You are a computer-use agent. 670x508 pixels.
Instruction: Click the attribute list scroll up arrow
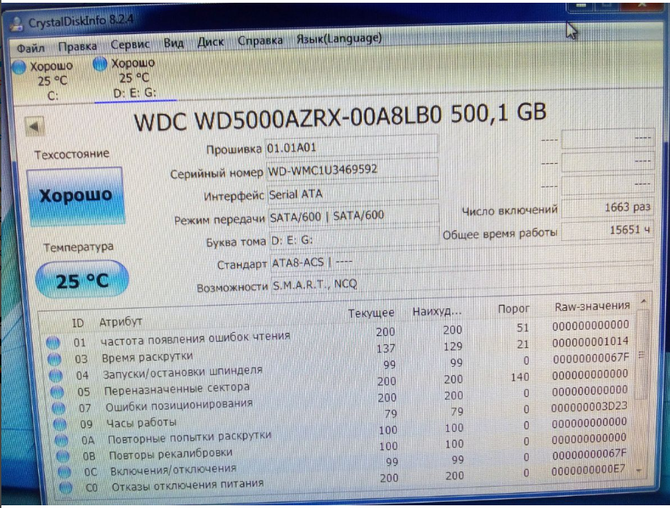tap(643, 301)
